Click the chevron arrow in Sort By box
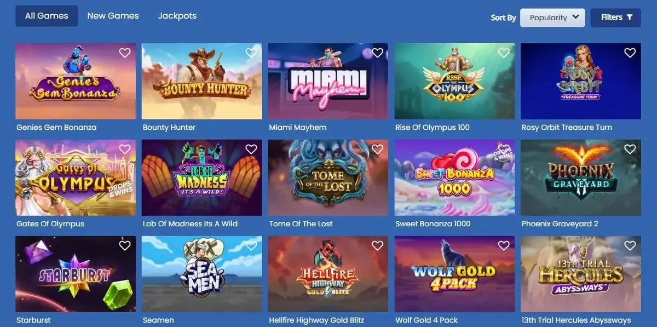This screenshot has height=327, width=657. coord(575,17)
